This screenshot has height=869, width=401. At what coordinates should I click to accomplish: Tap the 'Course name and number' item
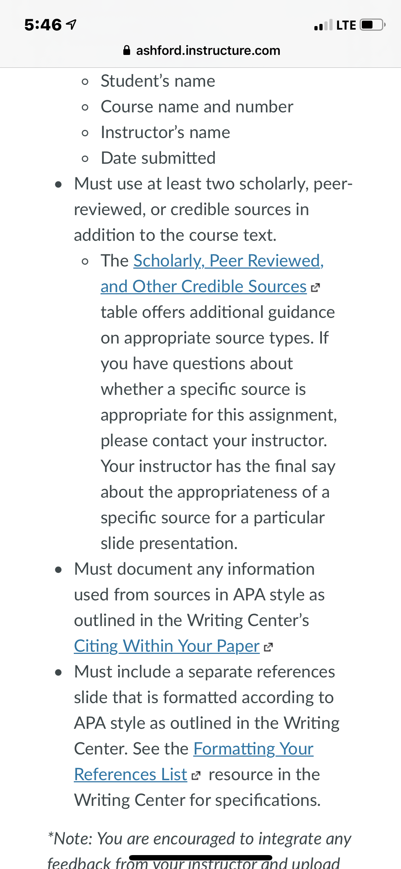click(x=197, y=107)
